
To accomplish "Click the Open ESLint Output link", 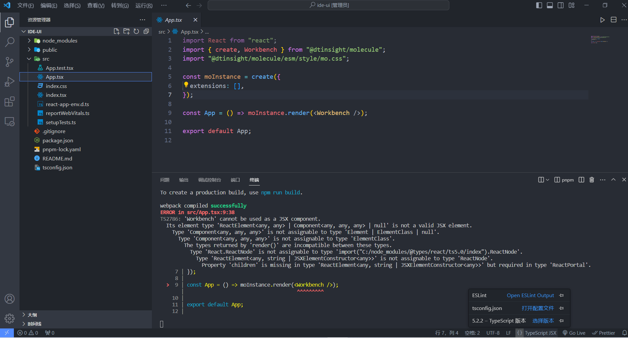I will [530, 295].
